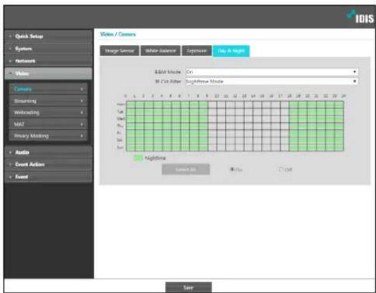This screenshot has width=376, height=293.
Task: Click the Select All button
Action: click(186, 170)
